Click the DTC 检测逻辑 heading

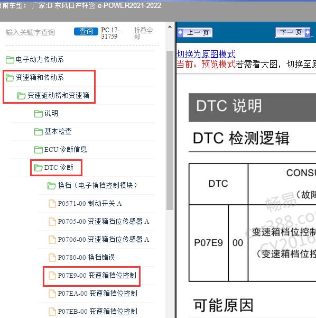coord(241,138)
